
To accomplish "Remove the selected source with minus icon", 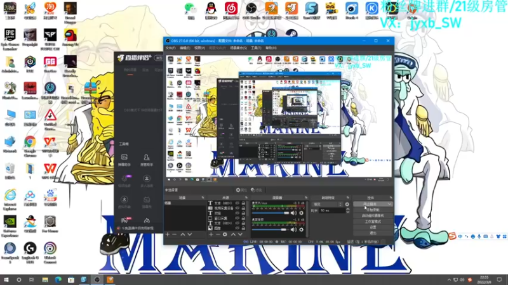I will (x=218, y=234).
